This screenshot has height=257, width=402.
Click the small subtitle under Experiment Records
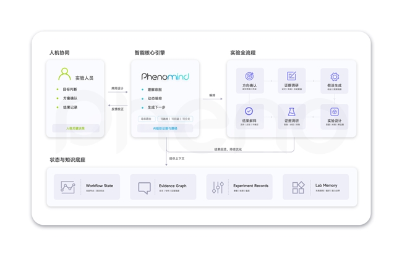241,191
